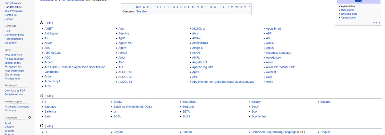Open the Random article sidebar link

pos(13,7)
